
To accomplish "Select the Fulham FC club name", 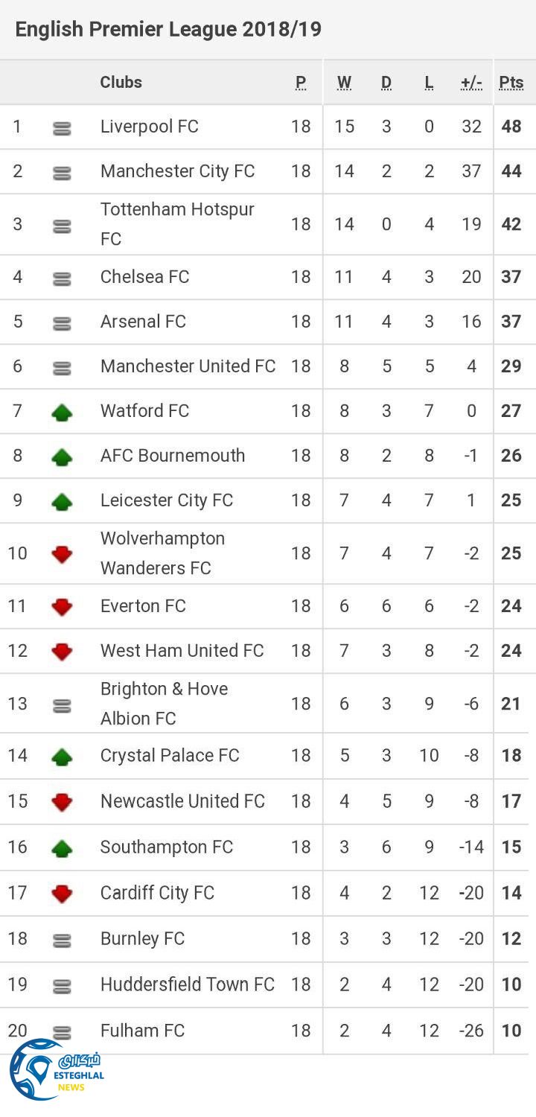I will (x=142, y=1031).
